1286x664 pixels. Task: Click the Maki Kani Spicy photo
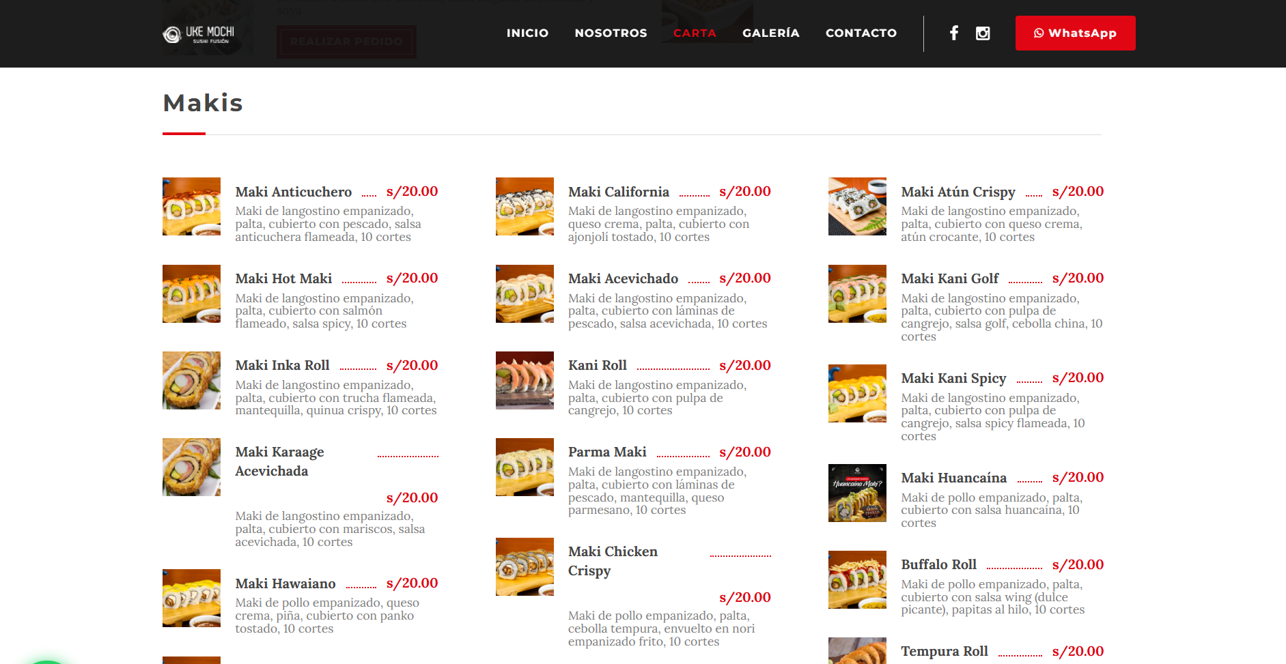point(857,393)
